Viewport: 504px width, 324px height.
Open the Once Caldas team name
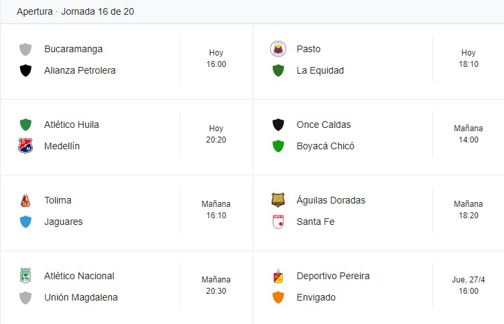click(x=324, y=125)
